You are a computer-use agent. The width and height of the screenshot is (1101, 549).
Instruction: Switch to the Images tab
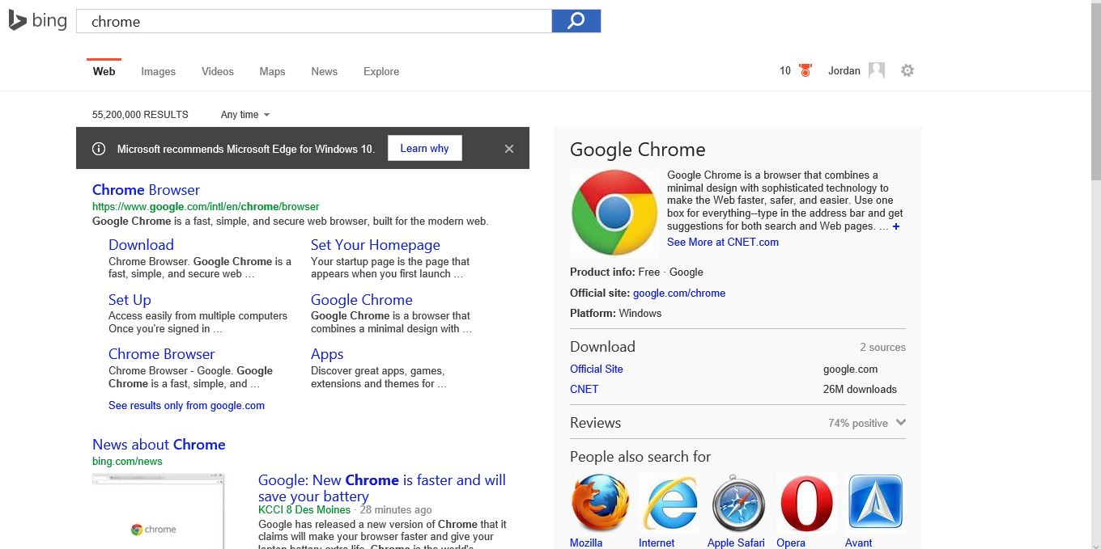[x=158, y=72]
